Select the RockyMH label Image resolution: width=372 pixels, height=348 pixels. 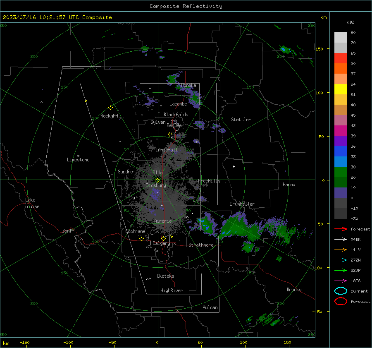pyautogui.click(x=109, y=116)
